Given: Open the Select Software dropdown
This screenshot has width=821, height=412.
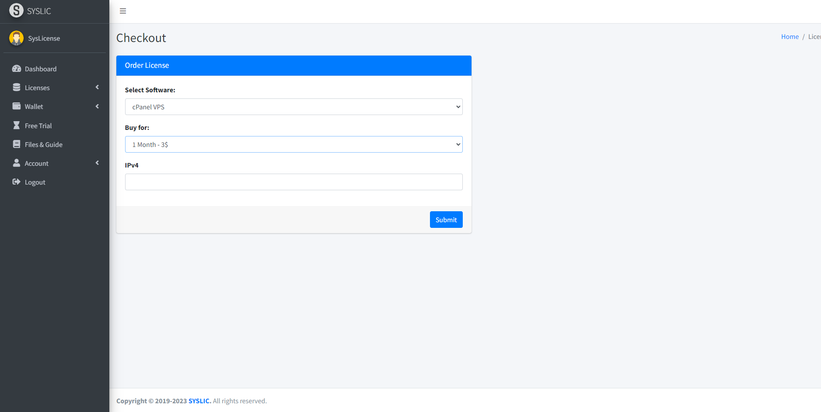Looking at the screenshot, I should click(x=293, y=107).
